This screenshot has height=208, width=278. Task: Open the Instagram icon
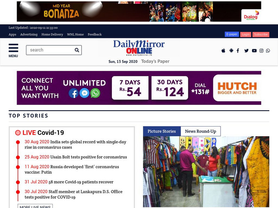(261, 50)
